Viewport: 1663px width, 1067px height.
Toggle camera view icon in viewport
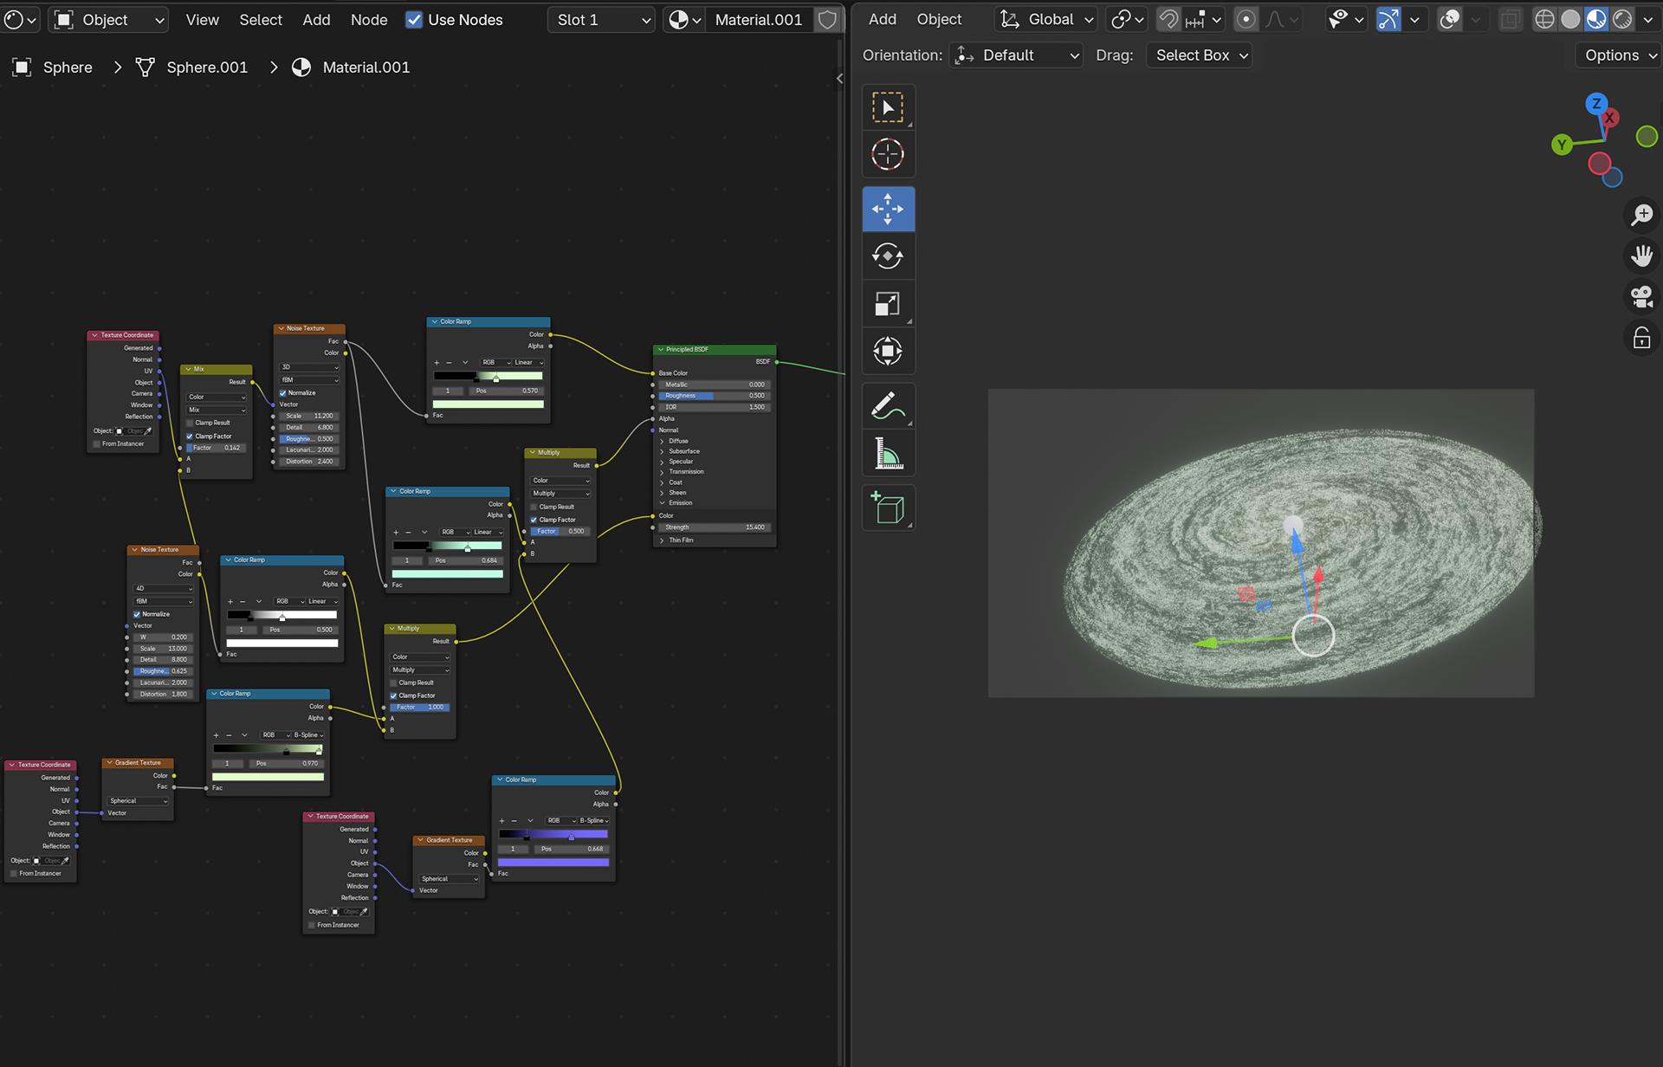click(1641, 297)
